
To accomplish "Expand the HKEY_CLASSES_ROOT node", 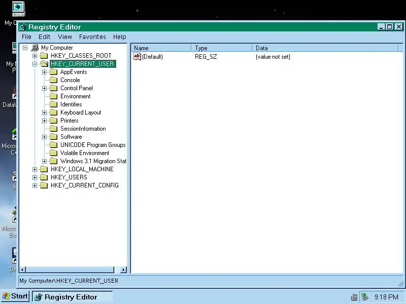I will point(35,56).
